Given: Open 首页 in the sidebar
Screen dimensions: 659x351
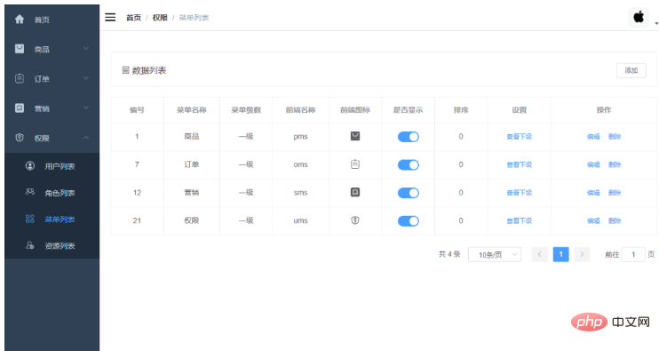Looking at the screenshot, I should [52, 20].
